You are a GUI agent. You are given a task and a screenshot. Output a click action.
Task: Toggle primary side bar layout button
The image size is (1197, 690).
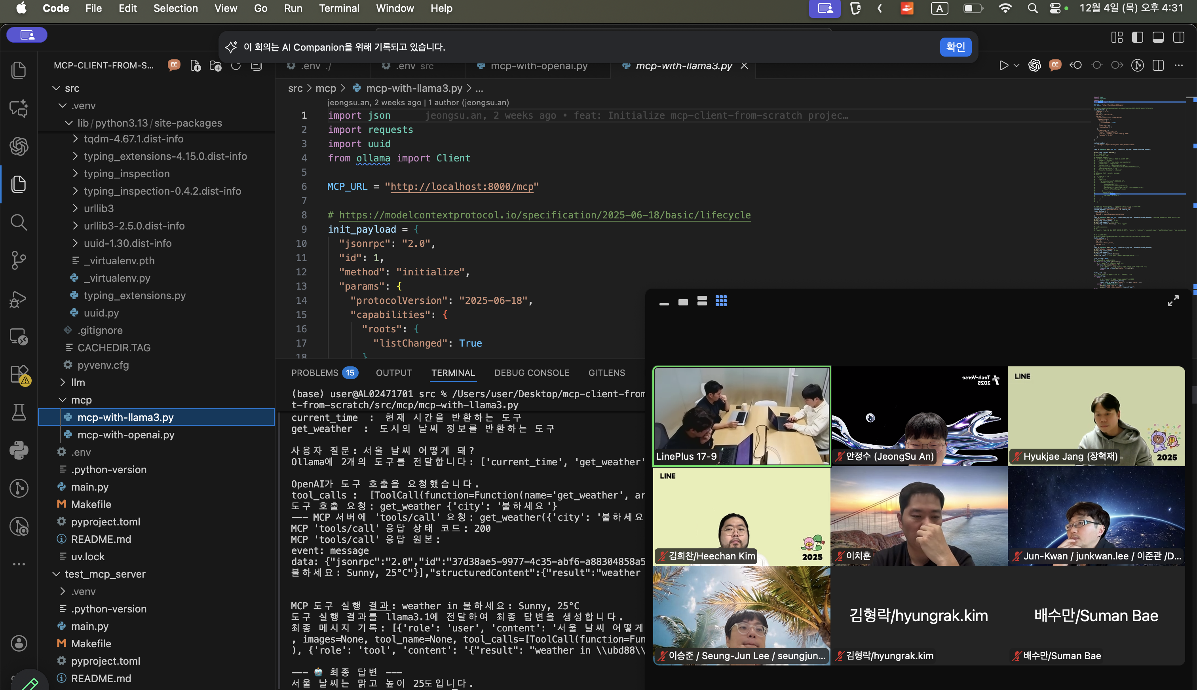pos(1137,37)
